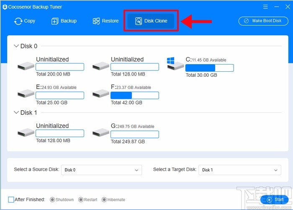Select the 200.00 MB uninitialized drive icon
The height and width of the screenshot is (210, 293).
[26, 66]
